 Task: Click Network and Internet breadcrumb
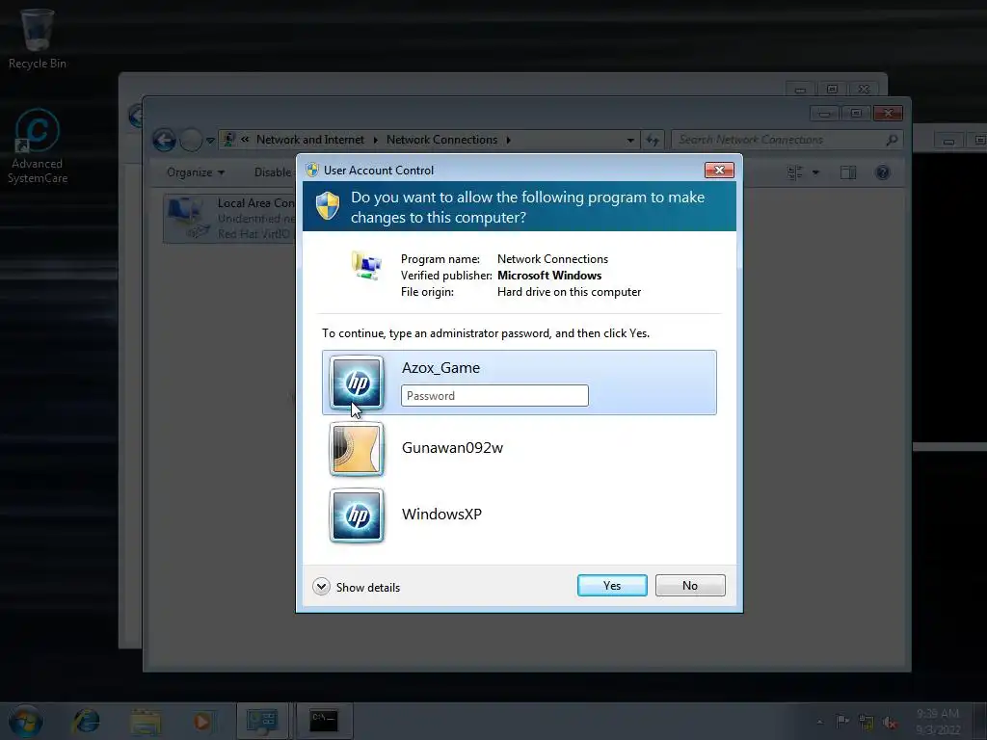click(x=309, y=140)
